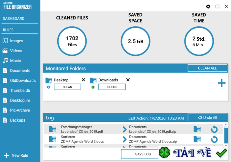
Task: Undo the Lebenslauf_CS_de_2019.pdf log action
Action: click(214, 130)
